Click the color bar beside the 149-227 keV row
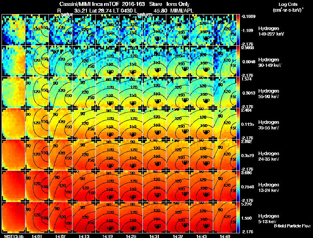This screenshot has width=313, height=238. coord(238,30)
